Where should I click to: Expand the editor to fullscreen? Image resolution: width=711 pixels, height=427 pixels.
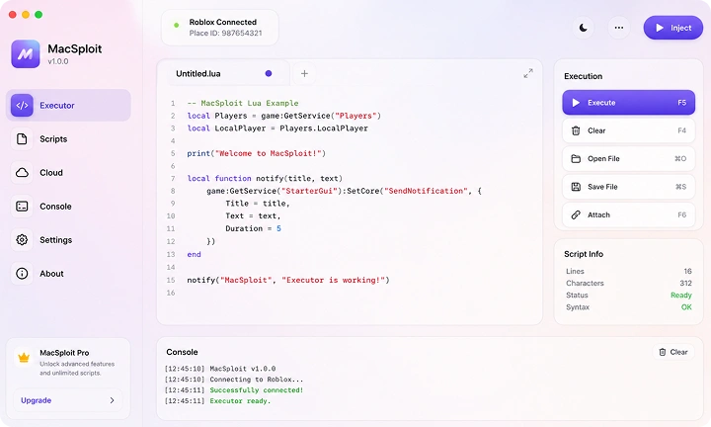pos(528,73)
